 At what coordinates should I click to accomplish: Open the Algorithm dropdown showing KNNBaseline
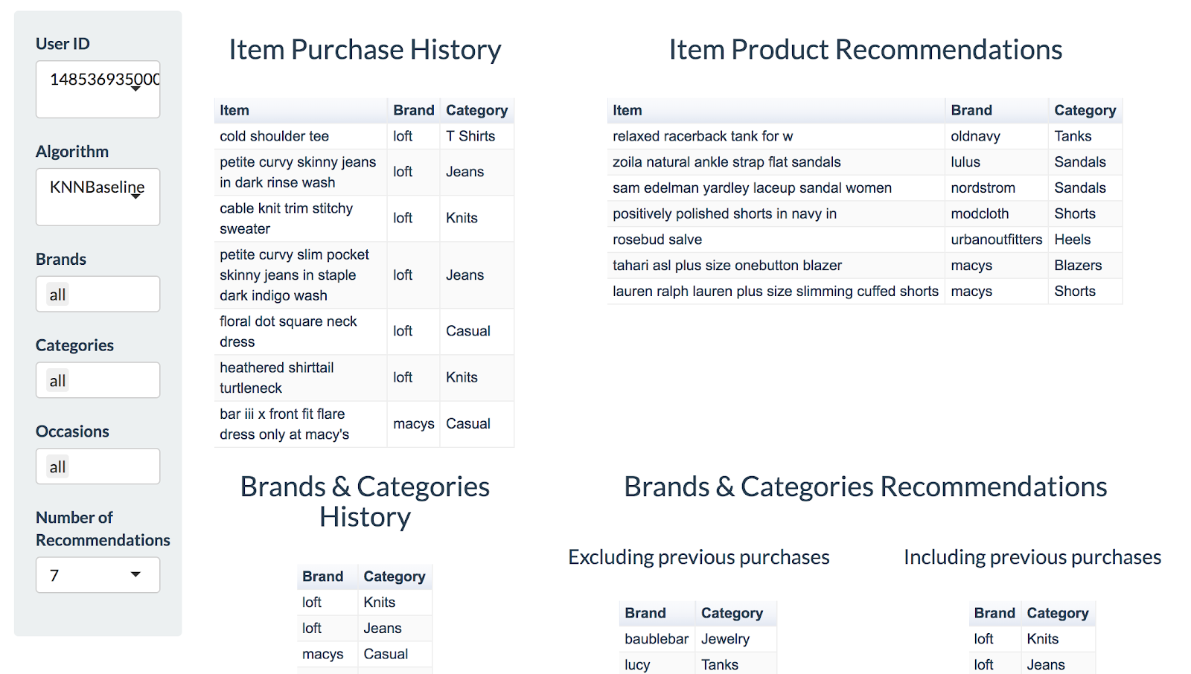pyautogui.click(x=98, y=197)
